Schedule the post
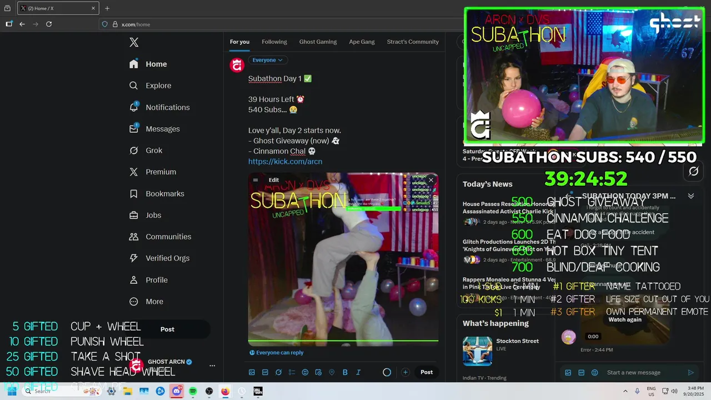This screenshot has height=400, width=711. (x=318, y=372)
